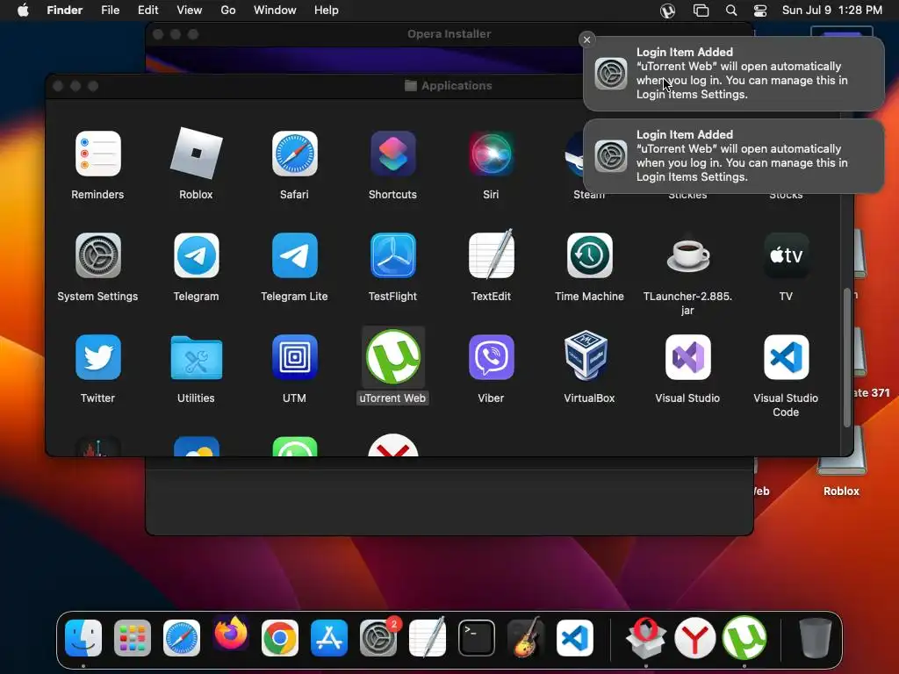Viewport: 899px width, 674px height.
Task: Open Visual Studio Code from the Dock
Action: click(575, 638)
